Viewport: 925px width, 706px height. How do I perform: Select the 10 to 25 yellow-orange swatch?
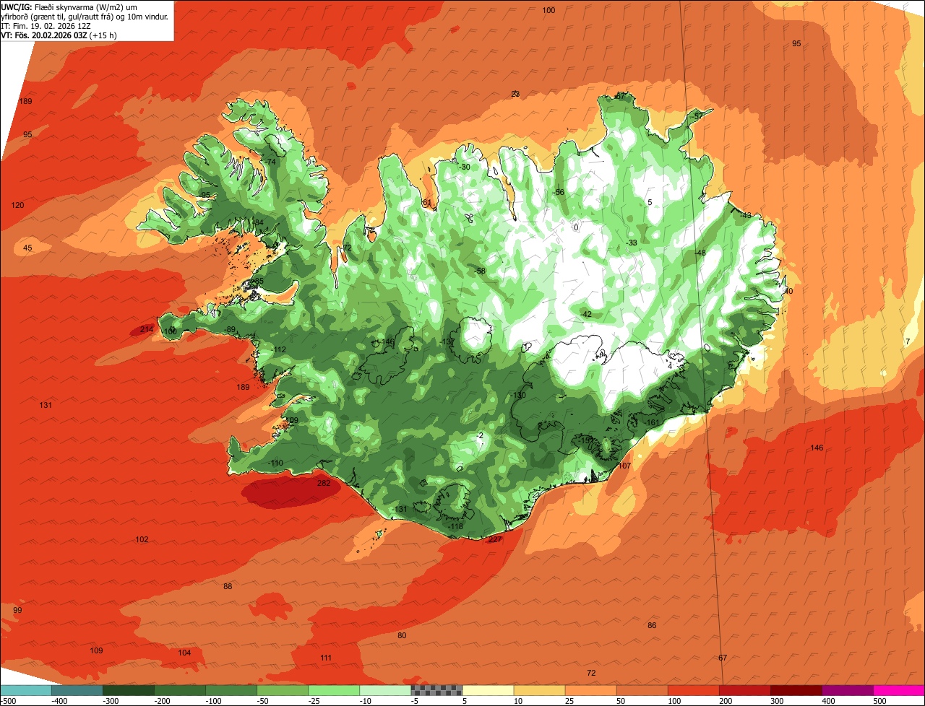coord(539,690)
